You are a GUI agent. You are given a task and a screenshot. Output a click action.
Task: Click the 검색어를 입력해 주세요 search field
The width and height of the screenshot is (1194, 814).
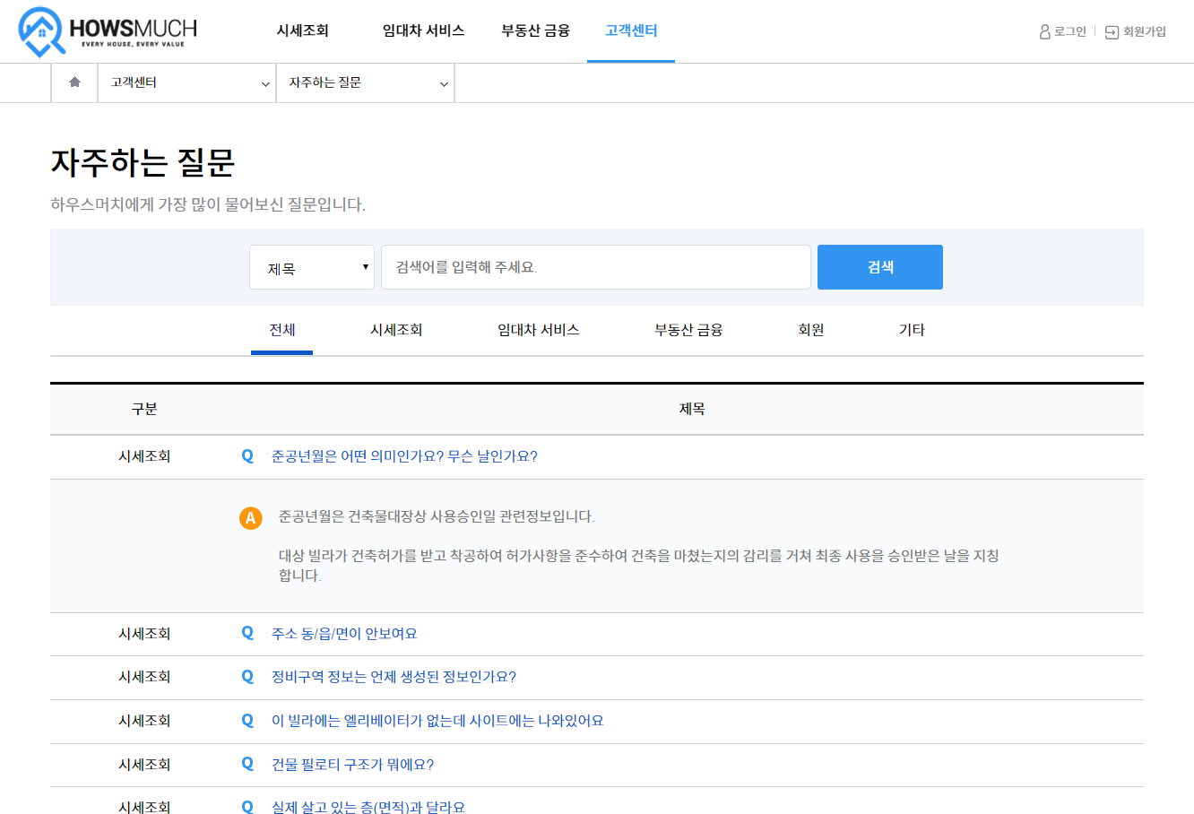coord(595,267)
